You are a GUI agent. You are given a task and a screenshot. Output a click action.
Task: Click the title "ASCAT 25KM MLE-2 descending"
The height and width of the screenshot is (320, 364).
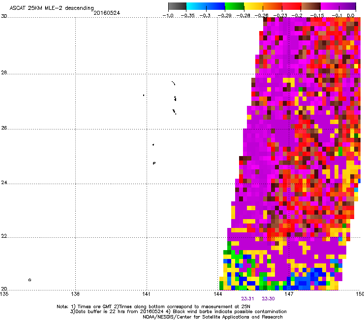[52, 8]
